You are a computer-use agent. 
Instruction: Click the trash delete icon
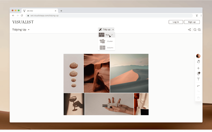pos(198,98)
